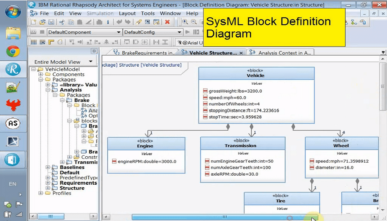Viewport: 387px width, 221px height.
Task: Click the same width spacing icon
Action: tap(156, 42)
